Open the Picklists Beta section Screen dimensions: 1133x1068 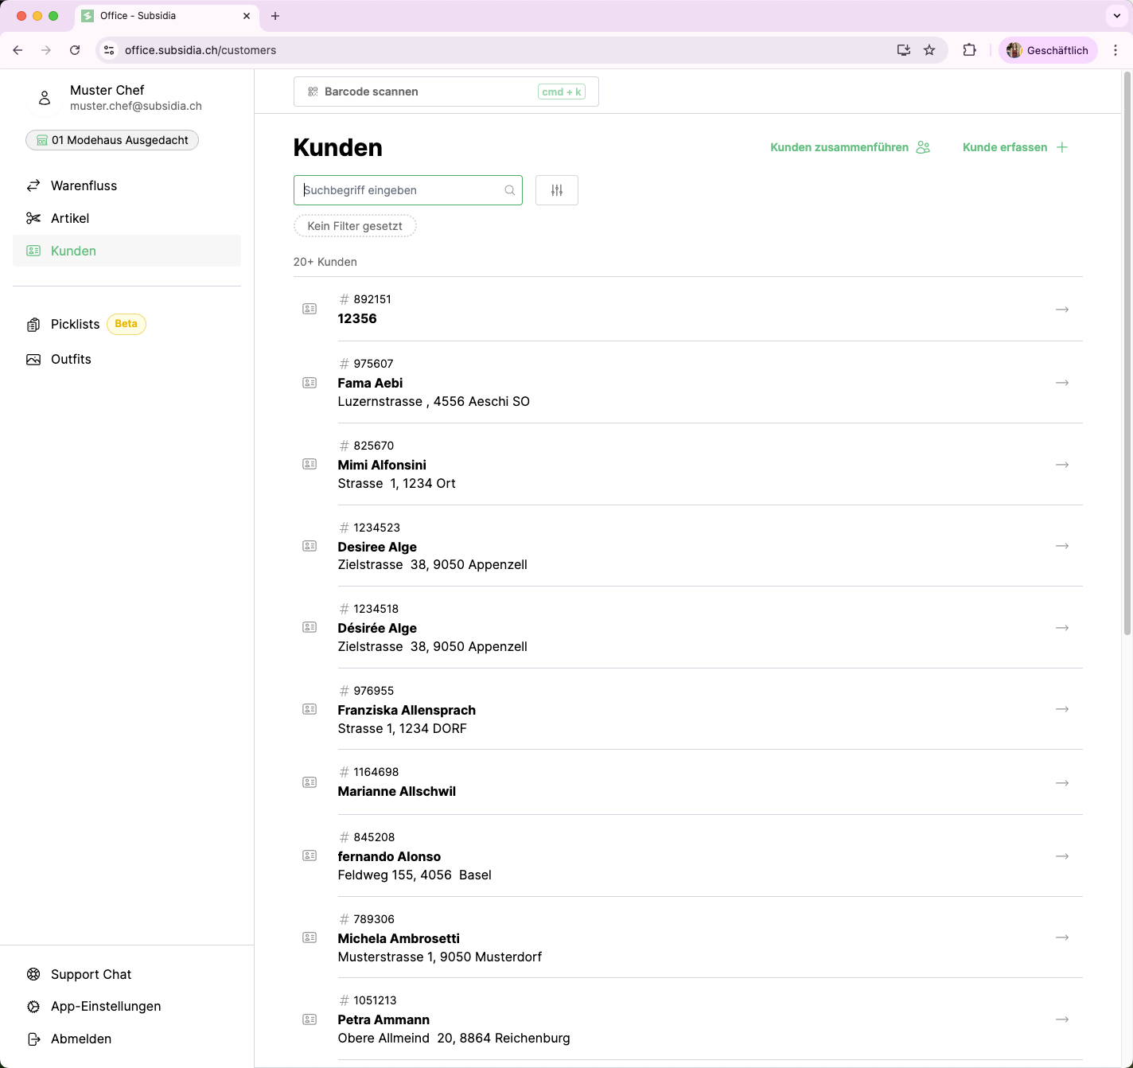pos(76,324)
